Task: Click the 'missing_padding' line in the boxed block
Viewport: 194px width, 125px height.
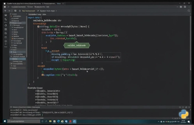Action: coord(77,54)
